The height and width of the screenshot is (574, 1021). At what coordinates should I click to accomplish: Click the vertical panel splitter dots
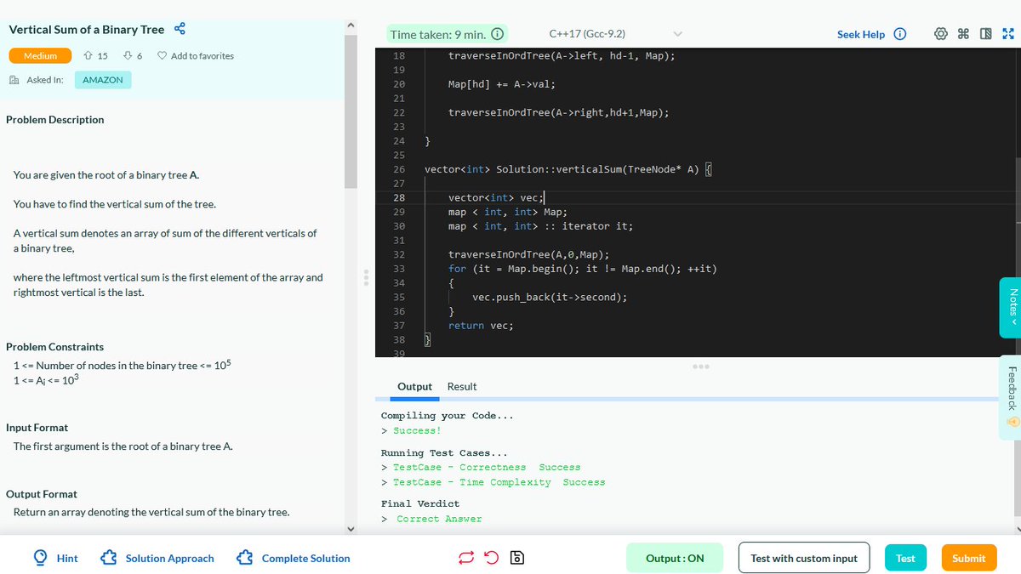[x=366, y=279]
